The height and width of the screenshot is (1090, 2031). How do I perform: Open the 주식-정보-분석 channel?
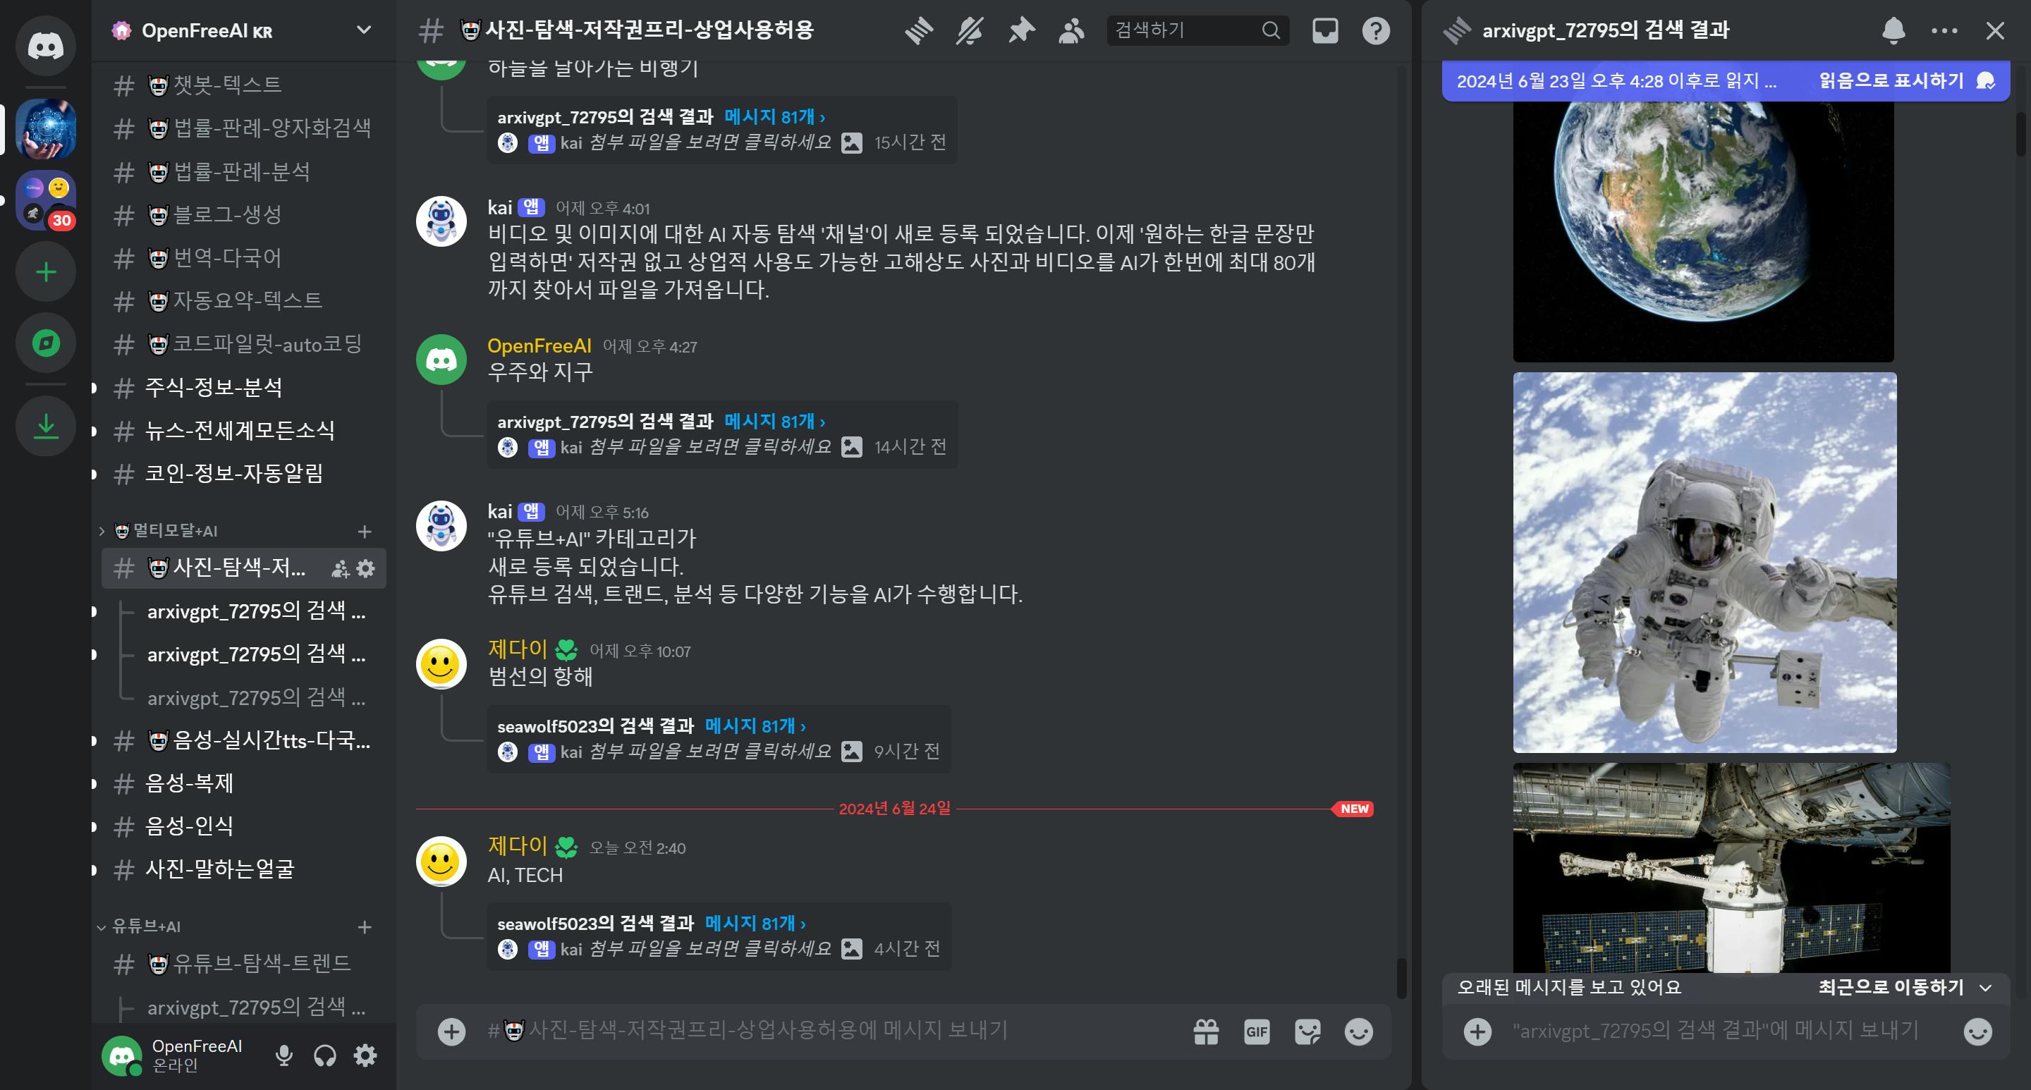click(x=213, y=387)
